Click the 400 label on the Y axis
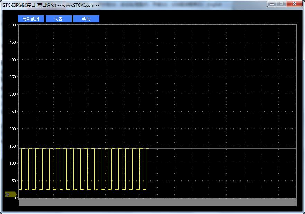The height and width of the screenshot is (214, 305). click(13, 60)
